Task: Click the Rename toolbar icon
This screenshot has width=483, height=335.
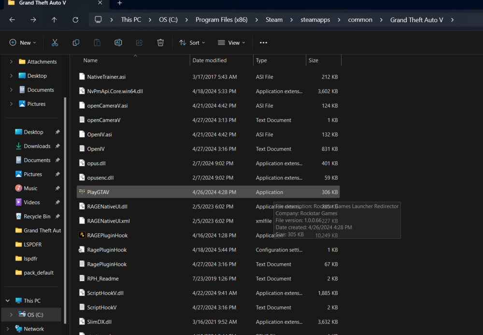Action: (x=118, y=42)
